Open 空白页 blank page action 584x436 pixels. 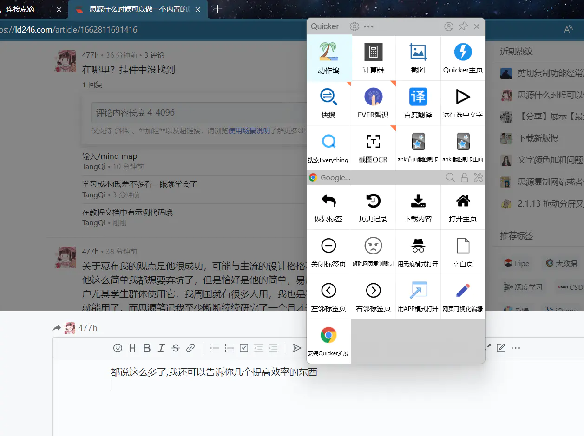pos(463,252)
